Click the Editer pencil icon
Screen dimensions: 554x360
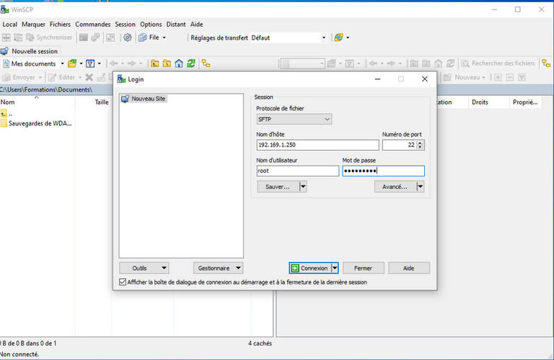tap(52, 77)
